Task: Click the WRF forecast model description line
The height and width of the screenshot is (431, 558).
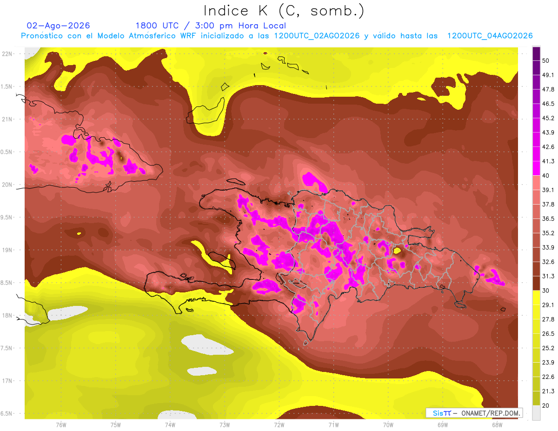Action: click(277, 36)
